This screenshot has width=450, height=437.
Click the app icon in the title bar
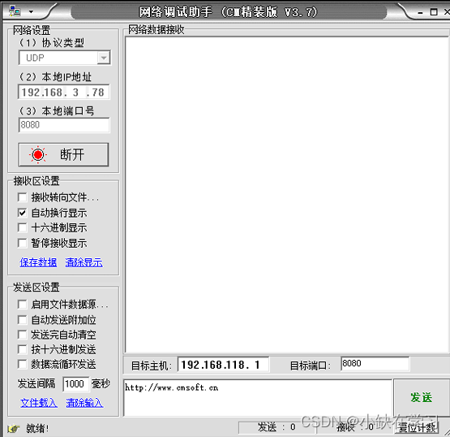[15, 11]
